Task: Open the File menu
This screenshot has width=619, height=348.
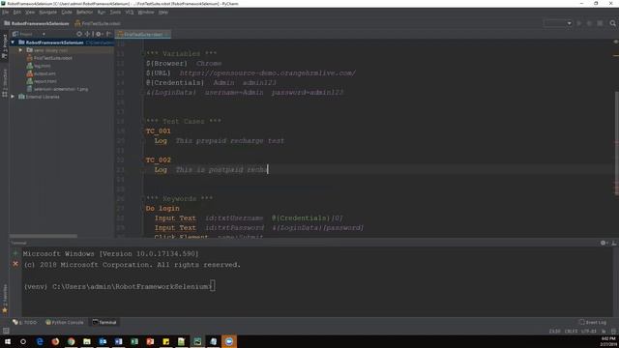Action: coord(5,13)
